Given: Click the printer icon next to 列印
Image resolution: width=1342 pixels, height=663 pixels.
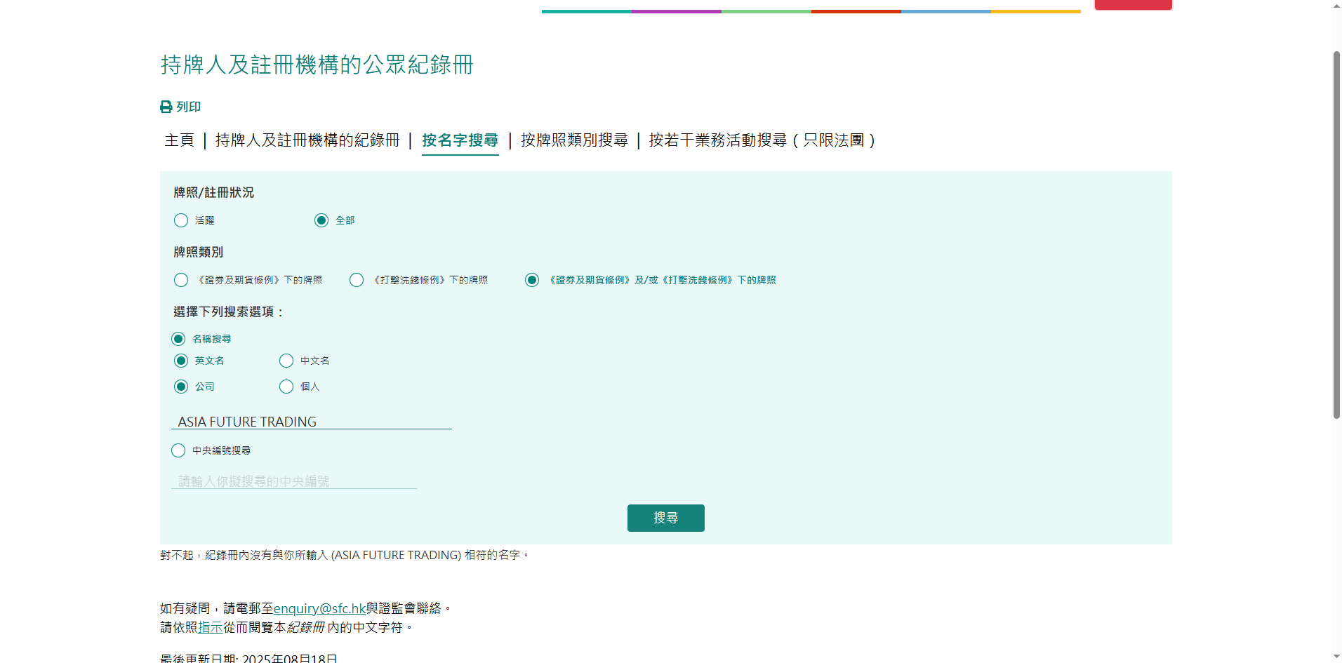Looking at the screenshot, I should point(166,107).
